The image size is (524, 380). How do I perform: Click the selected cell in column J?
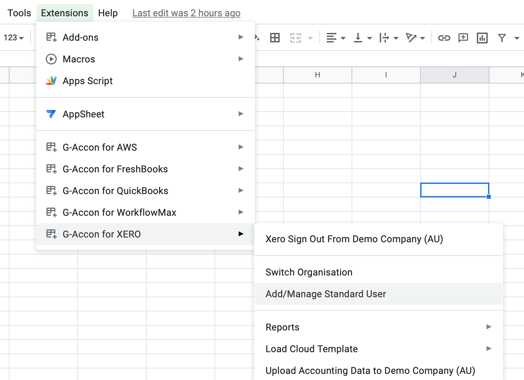(455, 190)
